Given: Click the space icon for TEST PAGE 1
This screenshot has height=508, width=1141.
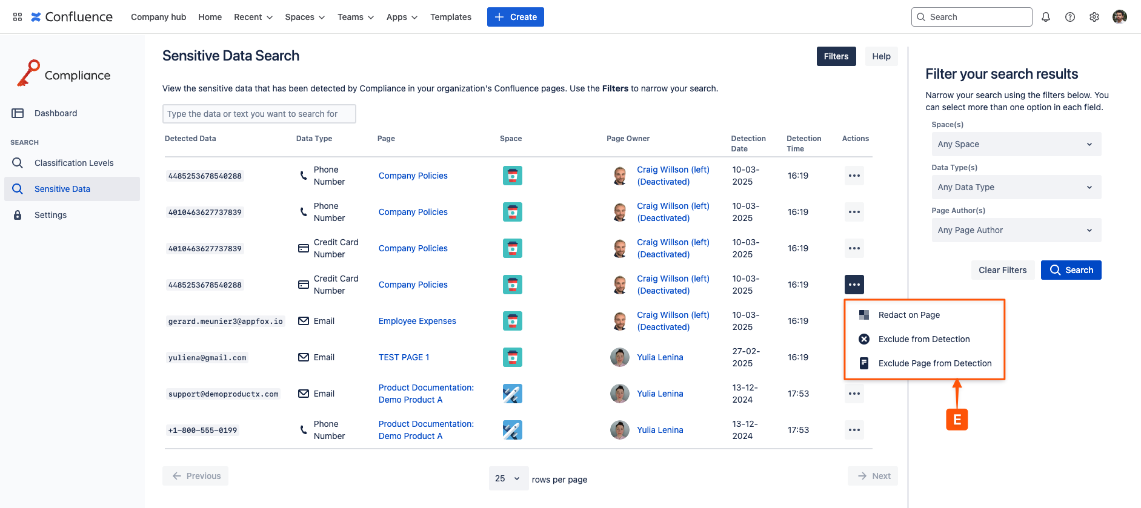Looking at the screenshot, I should point(512,357).
